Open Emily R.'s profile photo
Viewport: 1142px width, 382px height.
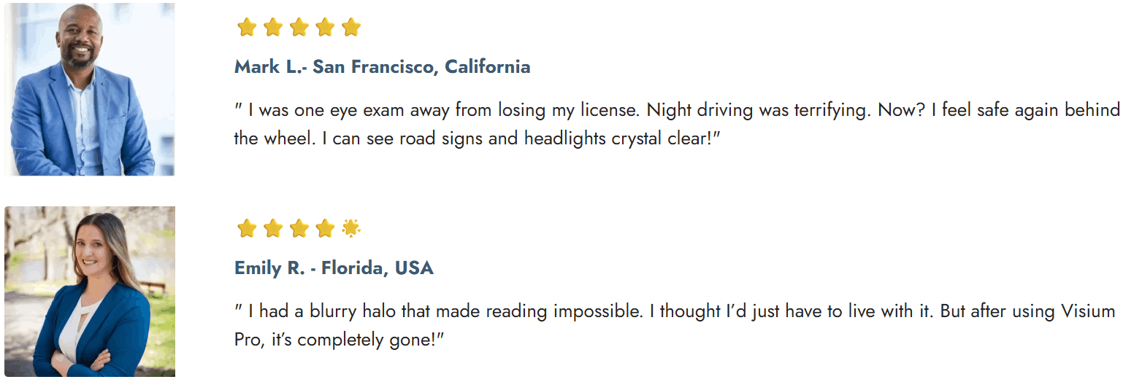(x=89, y=292)
